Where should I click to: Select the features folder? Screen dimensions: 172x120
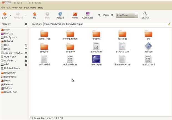pyautogui.click(x=122, y=35)
